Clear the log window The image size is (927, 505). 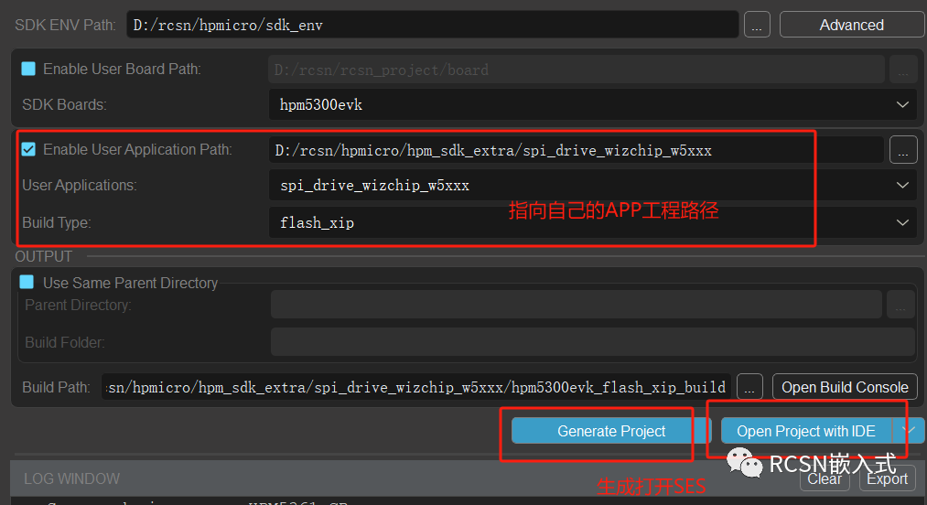(825, 478)
